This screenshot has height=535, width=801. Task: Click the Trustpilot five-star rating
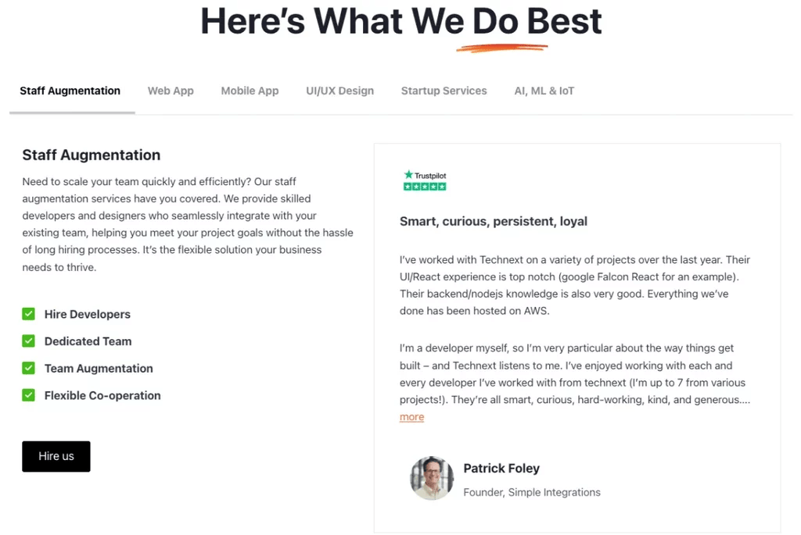(425, 187)
